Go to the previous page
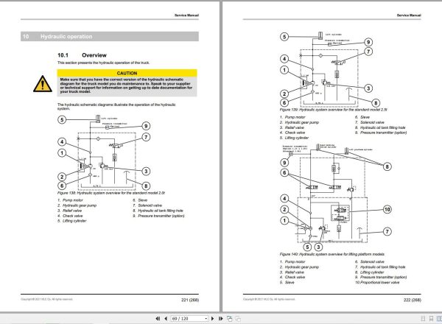The width and height of the screenshot is (442, 324). click(166, 319)
